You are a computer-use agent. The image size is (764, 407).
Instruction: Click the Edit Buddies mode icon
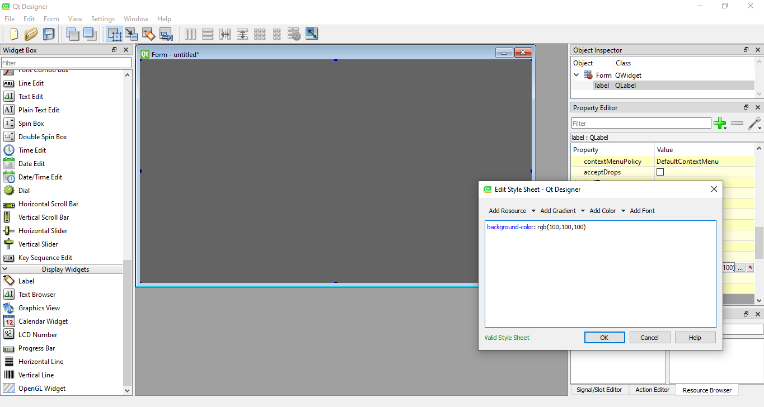(x=148, y=34)
